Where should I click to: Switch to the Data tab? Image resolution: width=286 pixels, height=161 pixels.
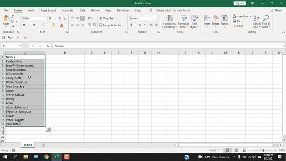point(82,10)
